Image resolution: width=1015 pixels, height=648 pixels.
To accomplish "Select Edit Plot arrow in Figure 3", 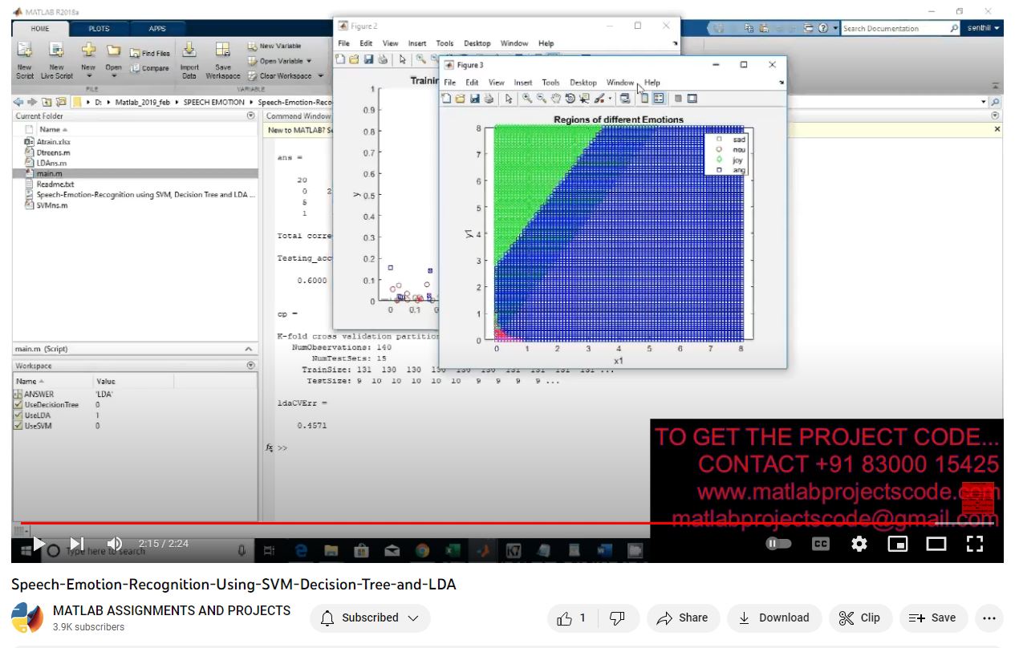I will click(509, 99).
